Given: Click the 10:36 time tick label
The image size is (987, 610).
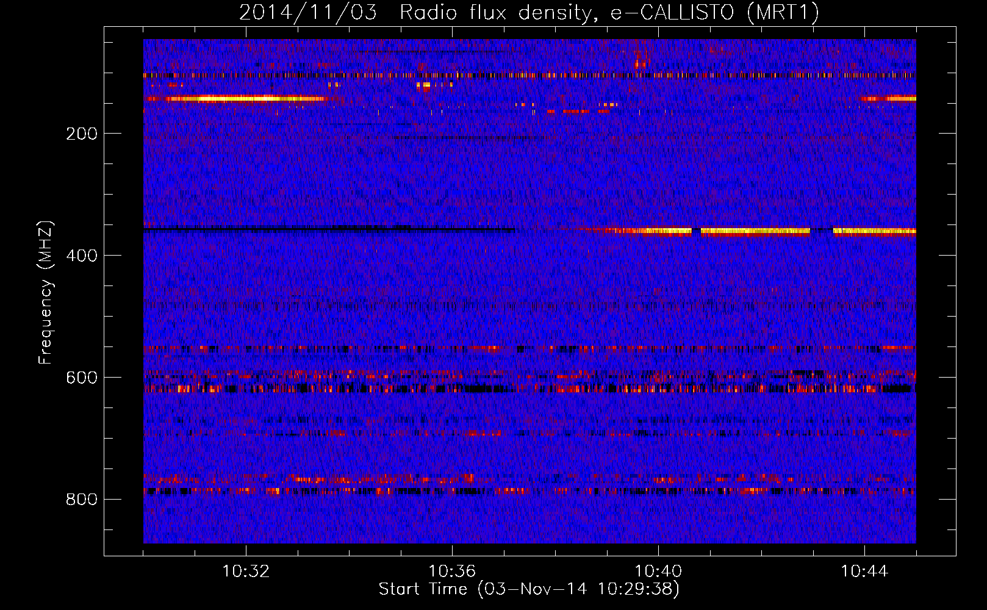Looking at the screenshot, I should coord(452,572).
